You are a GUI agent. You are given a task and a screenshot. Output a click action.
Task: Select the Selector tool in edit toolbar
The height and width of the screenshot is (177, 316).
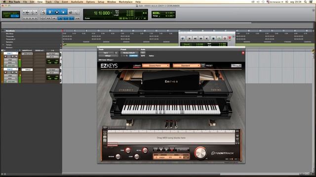point(57,12)
